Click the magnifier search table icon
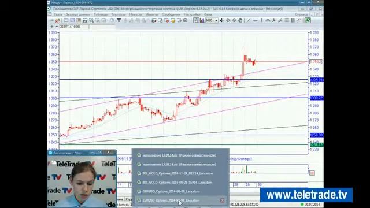 (x=91, y=21)
